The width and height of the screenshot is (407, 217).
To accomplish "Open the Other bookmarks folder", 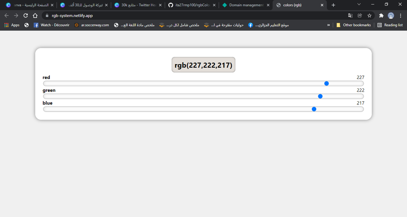I will pyautogui.click(x=353, y=25).
